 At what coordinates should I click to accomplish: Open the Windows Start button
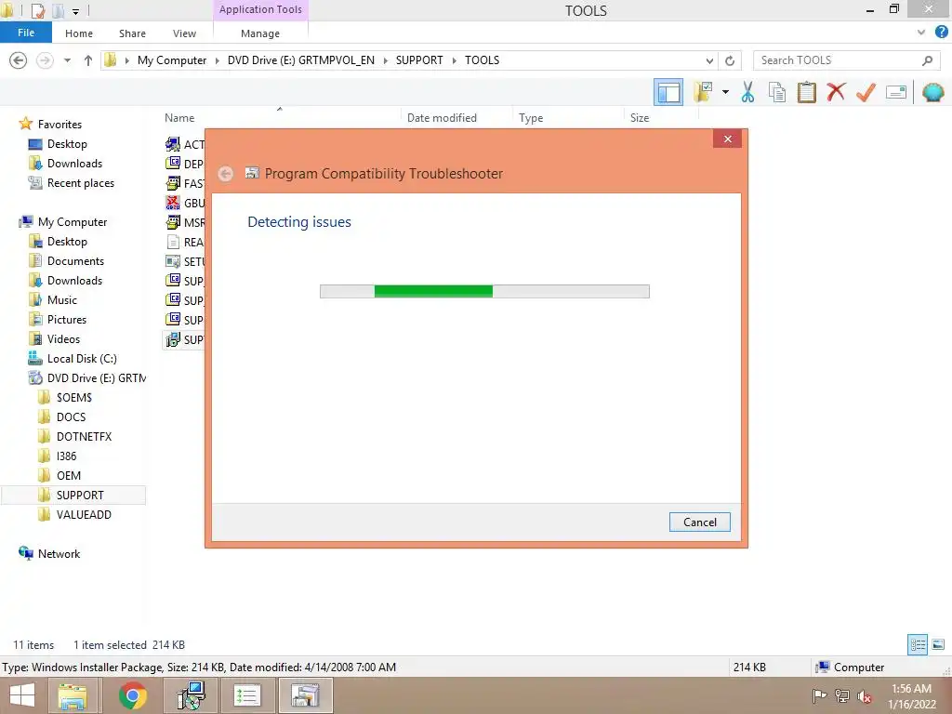point(22,695)
